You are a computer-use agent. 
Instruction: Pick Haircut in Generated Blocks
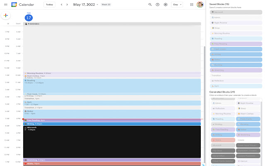(248, 161)
